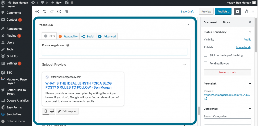This screenshot has height=126, width=258.
Task: Focus the Focus keyphrase input field
Action: [115, 52]
